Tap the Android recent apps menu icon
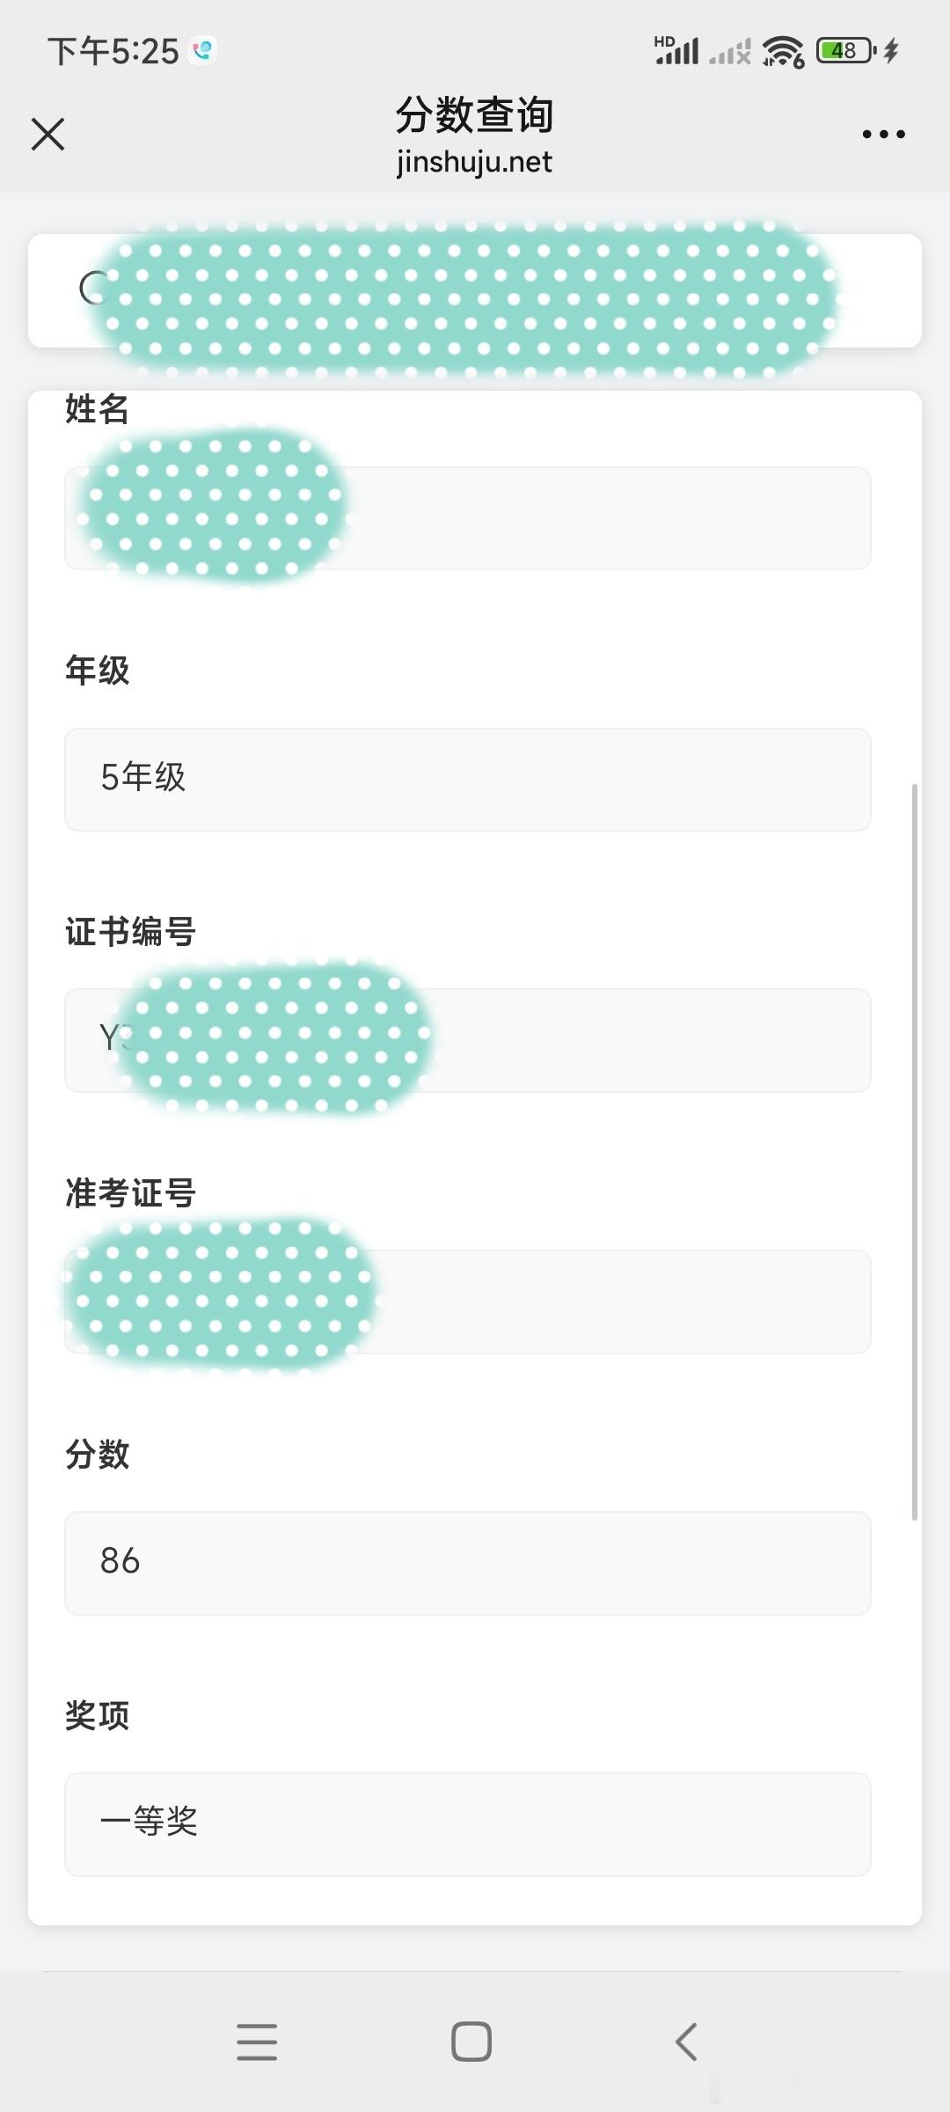This screenshot has width=950, height=2112. coord(257,2042)
